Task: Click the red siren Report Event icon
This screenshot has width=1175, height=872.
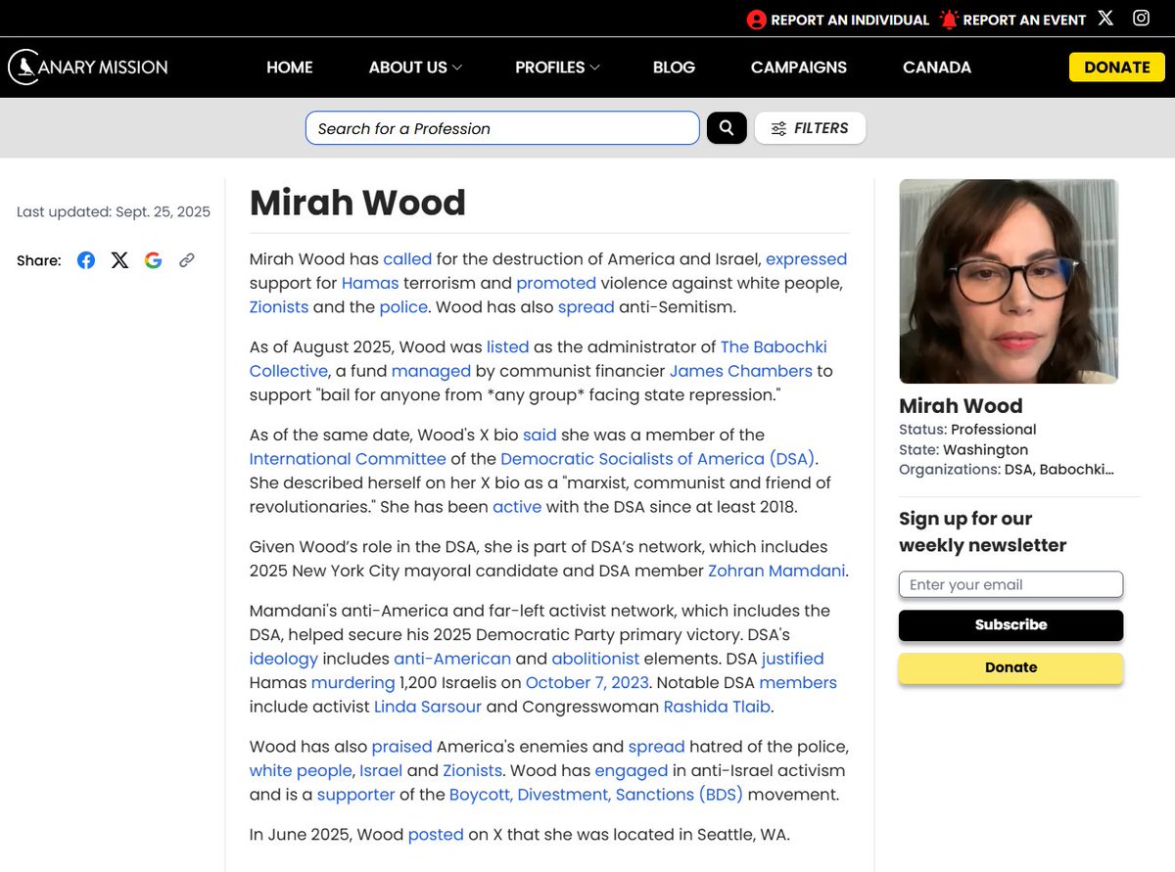Action: tap(948, 20)
